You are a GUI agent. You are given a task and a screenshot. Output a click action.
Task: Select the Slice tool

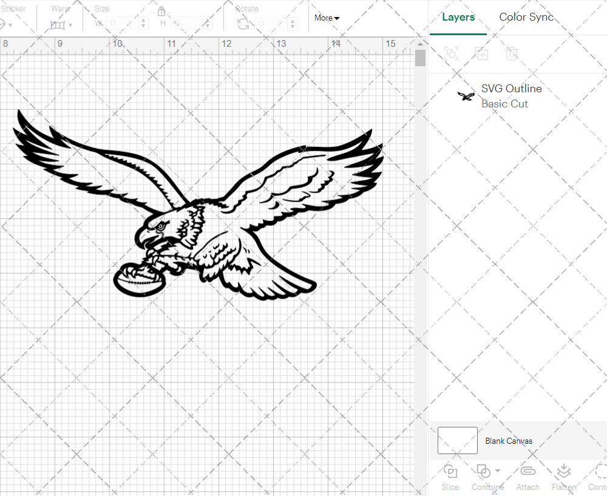point(450,477)
